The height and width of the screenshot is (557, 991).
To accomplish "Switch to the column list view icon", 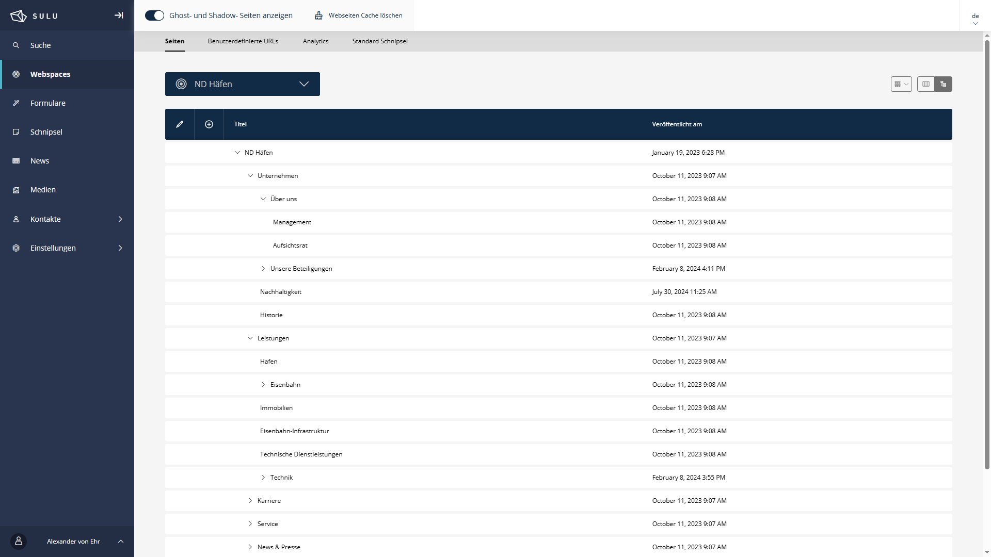I will (926, 84).
